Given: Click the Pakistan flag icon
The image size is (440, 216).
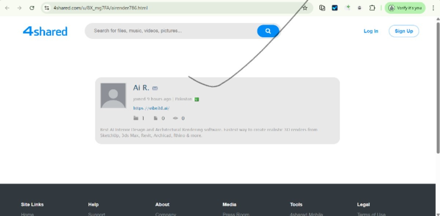Looking at the screenshot, I should (x=197, y=99).
